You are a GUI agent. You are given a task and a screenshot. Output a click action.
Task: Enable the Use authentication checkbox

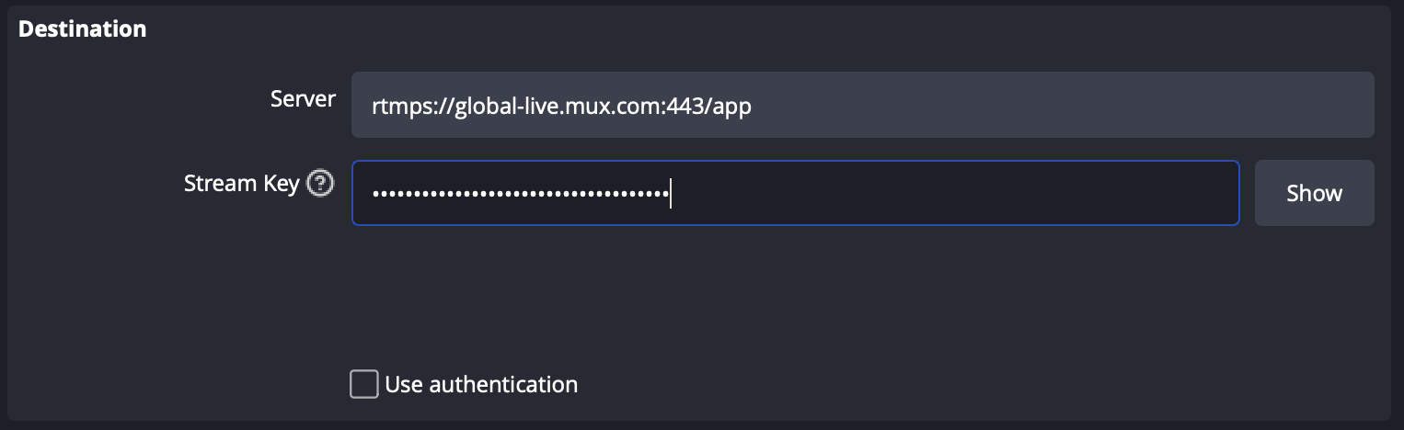(x=364, y=384)
